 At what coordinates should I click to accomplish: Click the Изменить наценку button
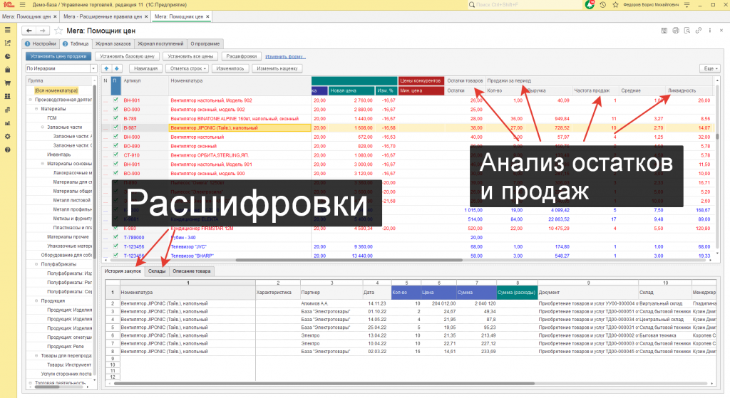point(277,68)
